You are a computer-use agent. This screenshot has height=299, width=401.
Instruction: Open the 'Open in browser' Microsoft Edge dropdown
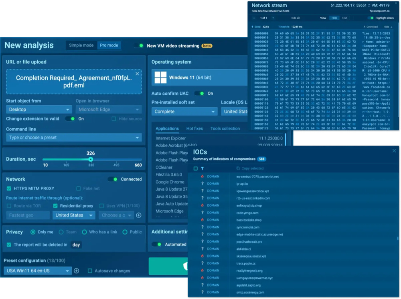(109, 110)
